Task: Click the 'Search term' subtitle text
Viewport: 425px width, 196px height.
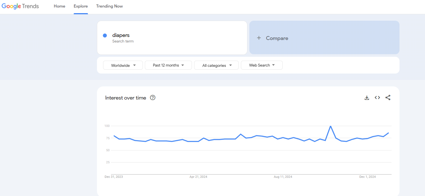Action: coord(123,41)
